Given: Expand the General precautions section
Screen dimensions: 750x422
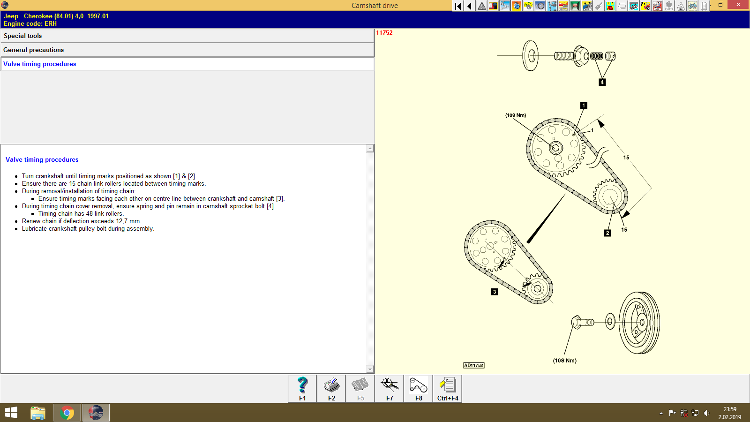Looking at the screenshot, I should (187, 50).
